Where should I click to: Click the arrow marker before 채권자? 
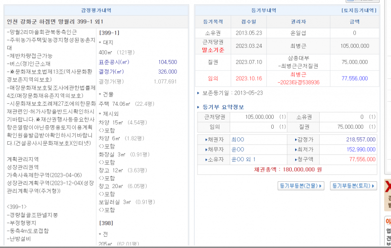[207, 139]
